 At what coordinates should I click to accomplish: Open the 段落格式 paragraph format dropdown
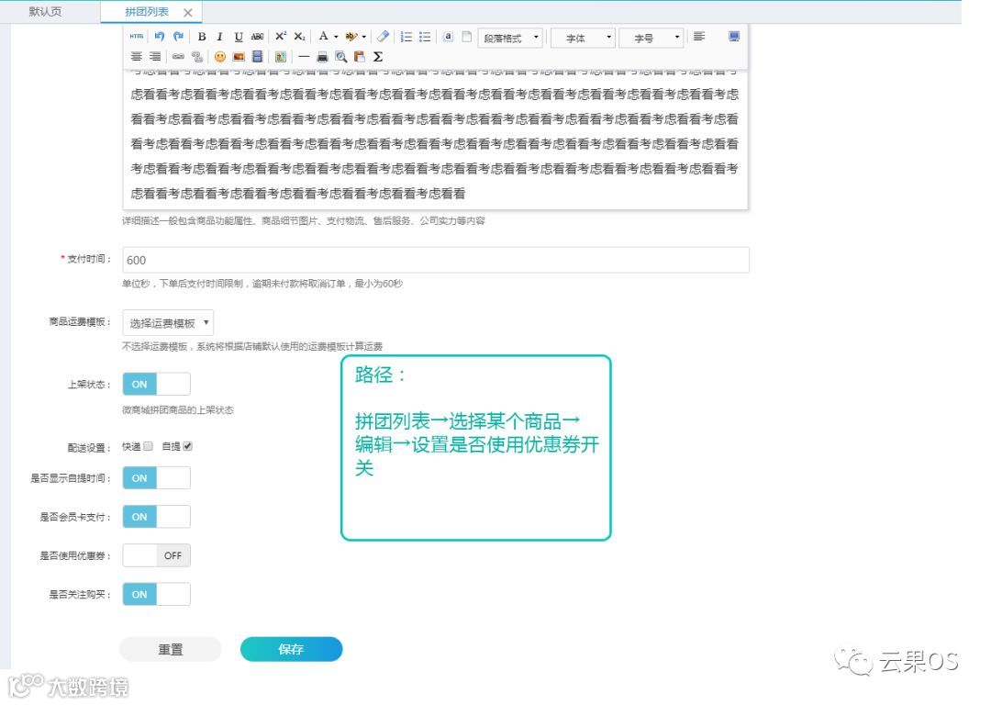tap(510, 38)
